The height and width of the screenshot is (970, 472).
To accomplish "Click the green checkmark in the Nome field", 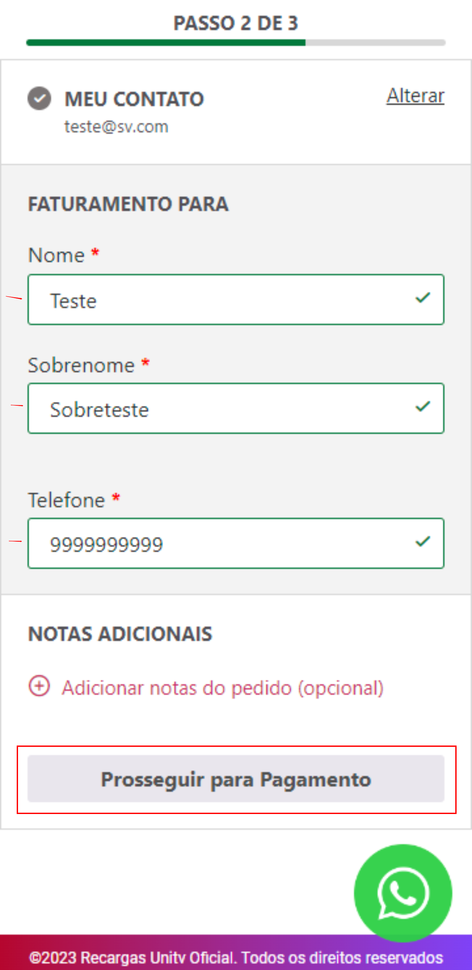I will (x=422, y=298).
